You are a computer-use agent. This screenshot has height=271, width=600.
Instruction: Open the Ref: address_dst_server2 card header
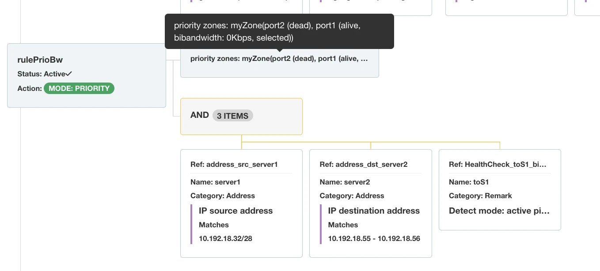click(x=364, y=165)
